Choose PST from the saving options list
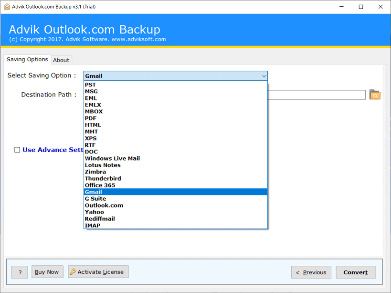The width and height of the screenshot is (391, 293). pyautogui.click(x=90, y=85)
